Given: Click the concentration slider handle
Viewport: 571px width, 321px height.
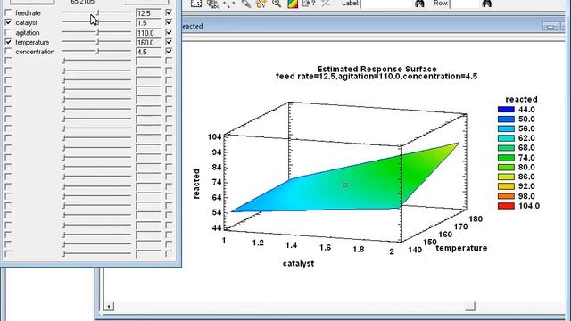Looking at the screenshot, I should click(97, 52).
